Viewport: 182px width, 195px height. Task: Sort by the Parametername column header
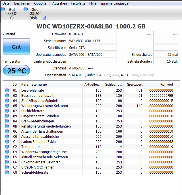pyautogui.click(x=51, y=85)
